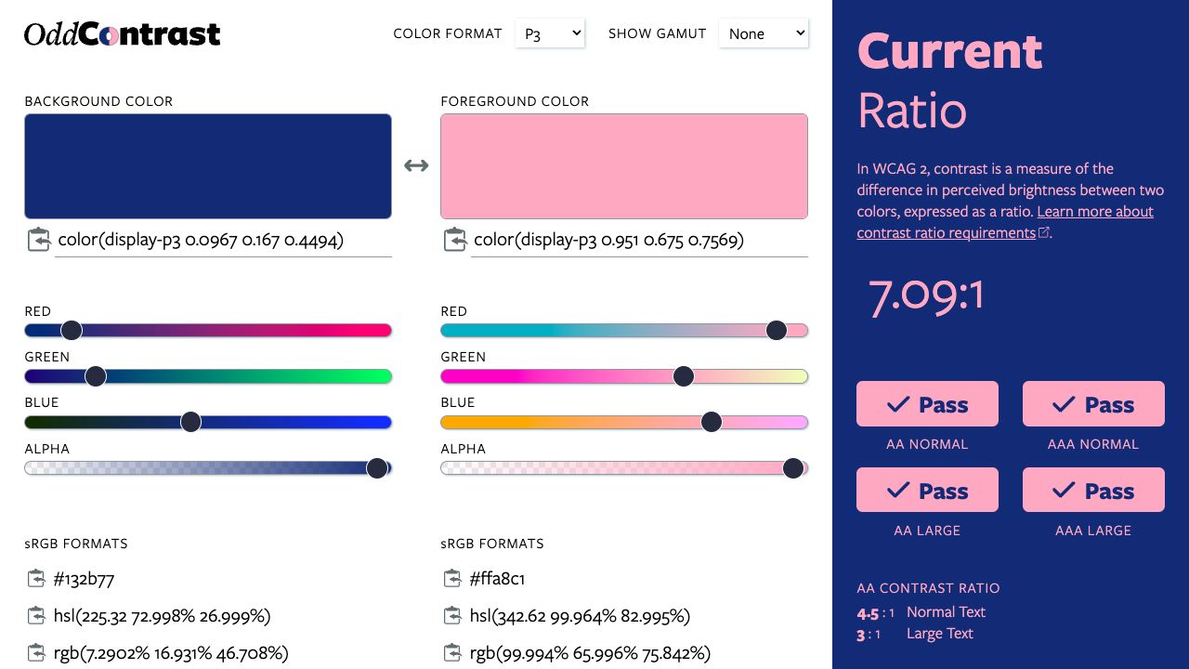
Task: Copy background hex #132b77 value
Action: [x=36, y=579]
